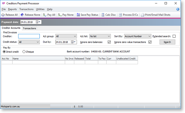This screenshot has height=113, width=185.
Task: Click the Name column header
Action: 39,58
